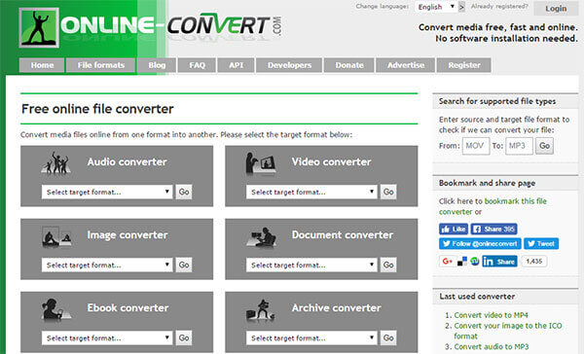Click the Image converter picture icon
Screen dimensions: 584x354
56,236
